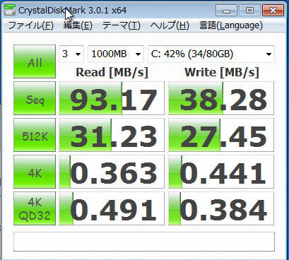Screen dimensions: 289x260
Task: Start the Seq benchmark test
Action: (x=35, y=98)
